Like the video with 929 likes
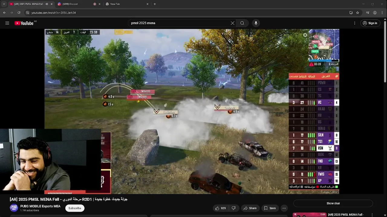Screen dimensions: 387x217 tap(220, 208)
